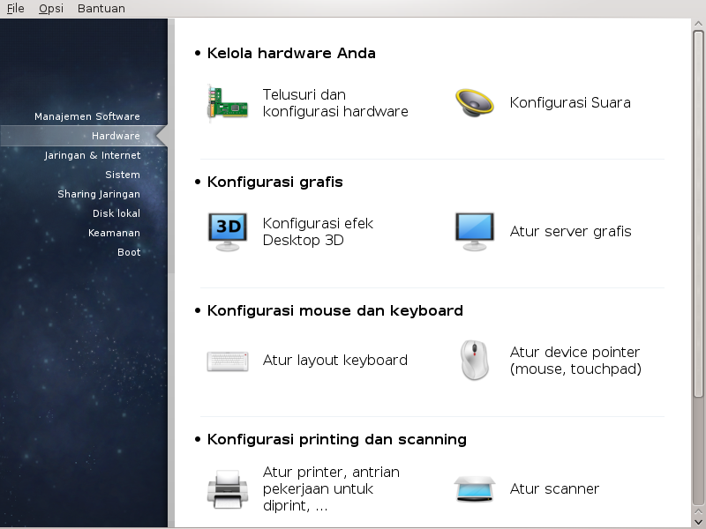706x529 pixels.
Task: Open Atur printer, antrian pekerjaan link
Action: coord(331,488)
